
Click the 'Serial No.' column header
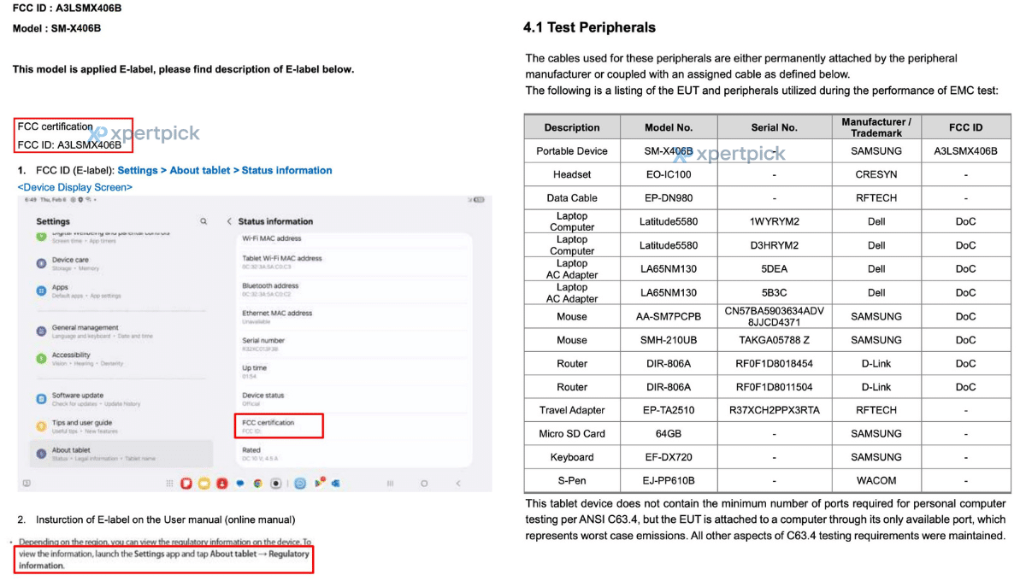pos(774,127)
